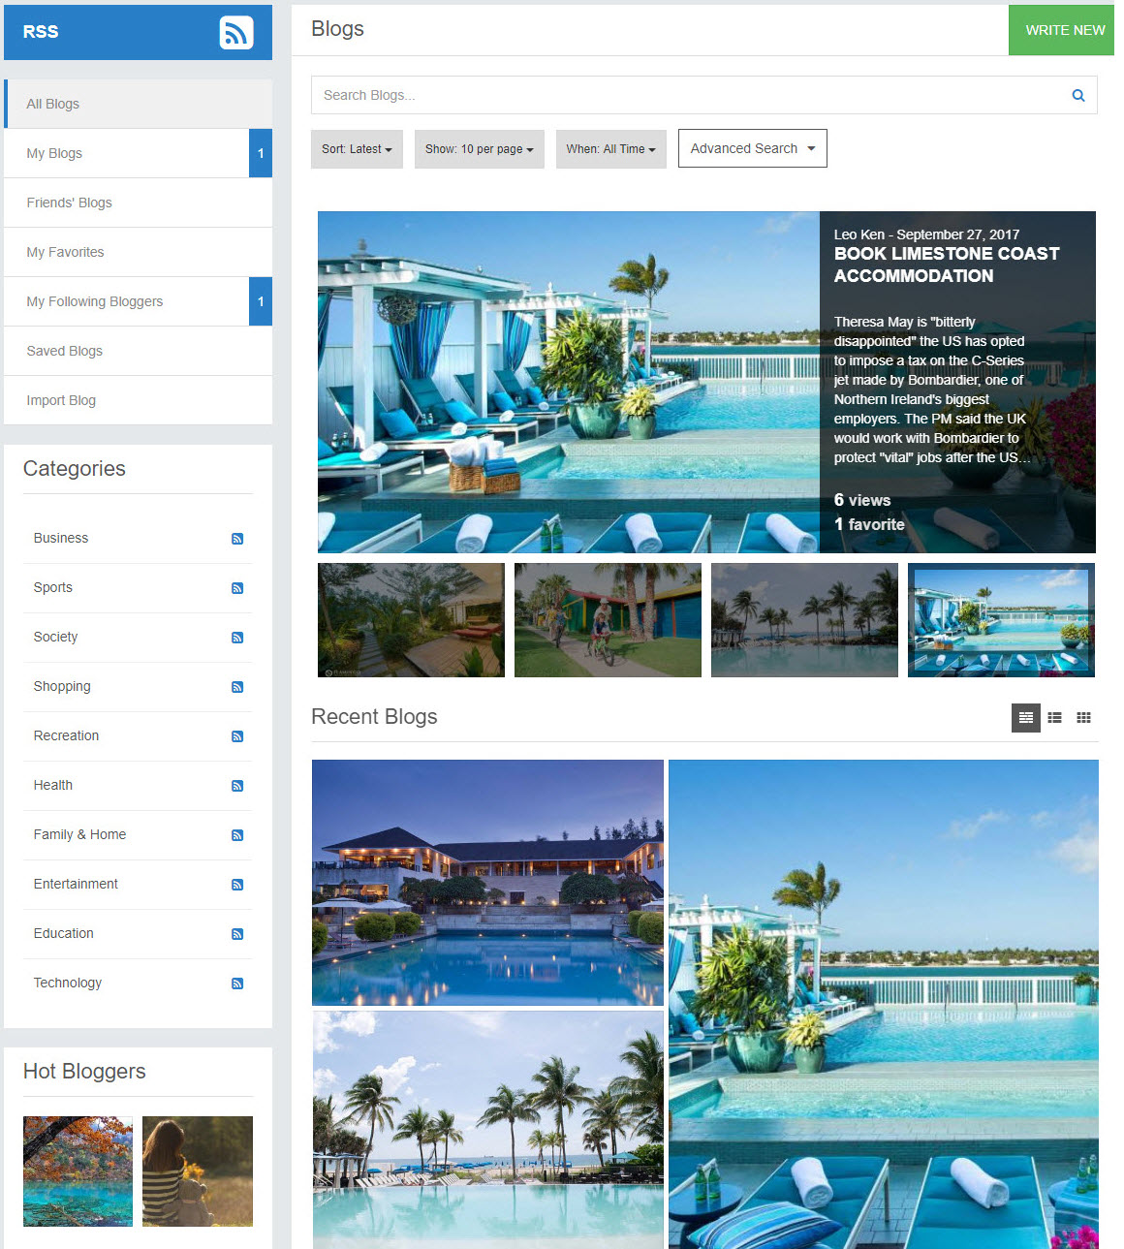The image size is (1124, 1249).
Task: Select All Blogs in sidebar menu
Action: pyautogui.click(x=138, y=104)
